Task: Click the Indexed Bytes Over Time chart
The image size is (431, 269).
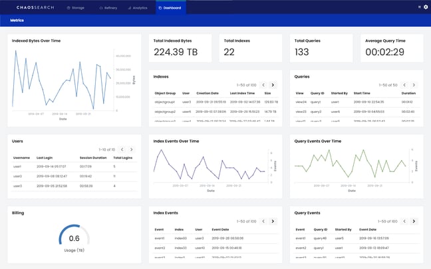Action: pyautogui.click(x=63, y=80)
